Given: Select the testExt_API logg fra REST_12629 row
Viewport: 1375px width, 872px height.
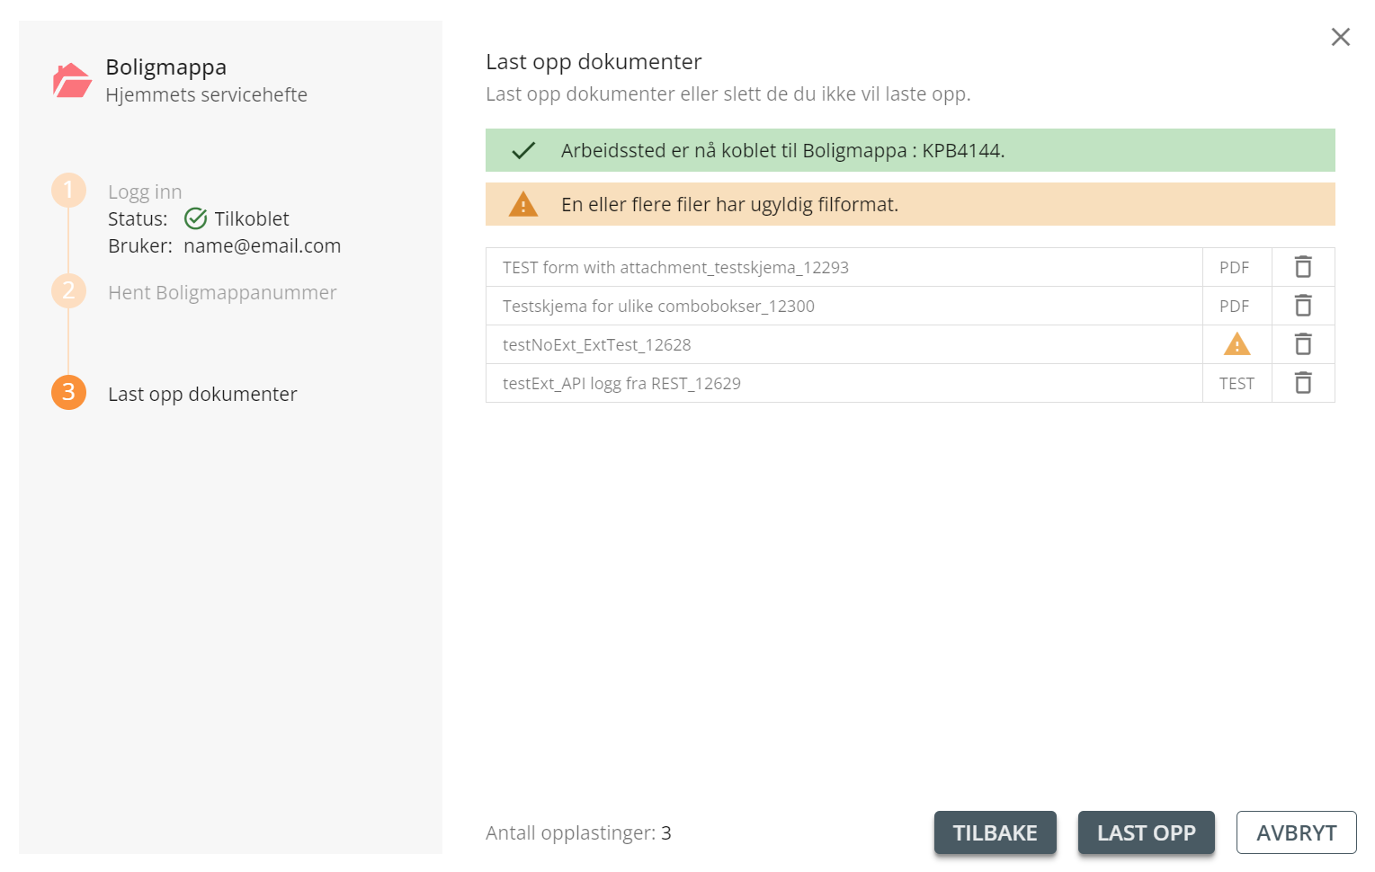Looking at the screenshot, I should [x=910, y=383].
